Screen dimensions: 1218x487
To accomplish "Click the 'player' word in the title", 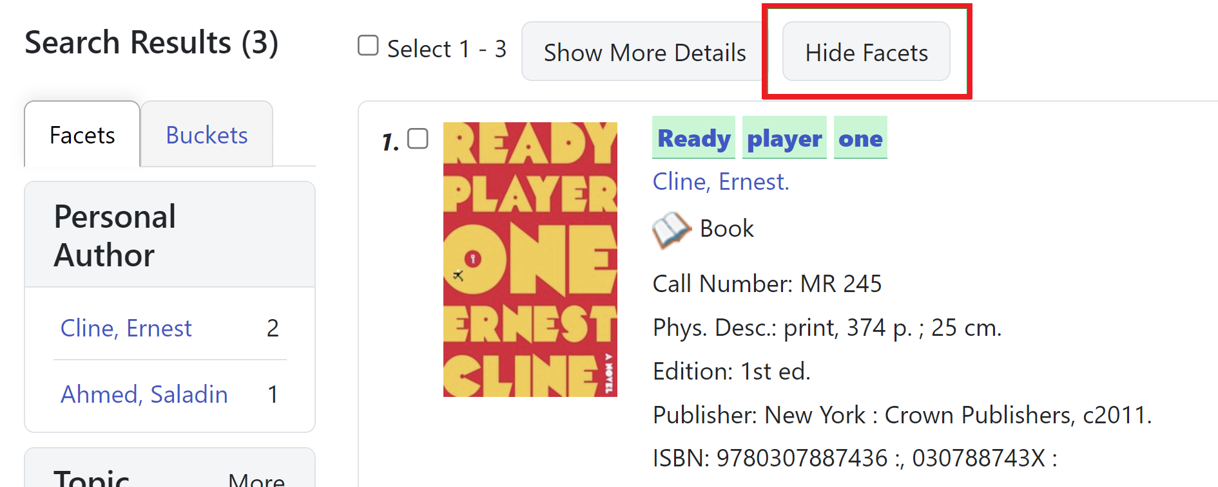I will [784, 138].
